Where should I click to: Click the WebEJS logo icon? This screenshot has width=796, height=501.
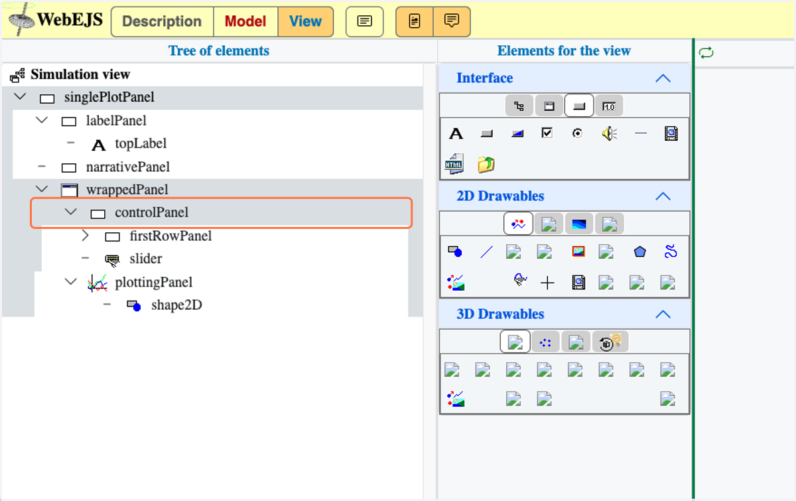21,21
